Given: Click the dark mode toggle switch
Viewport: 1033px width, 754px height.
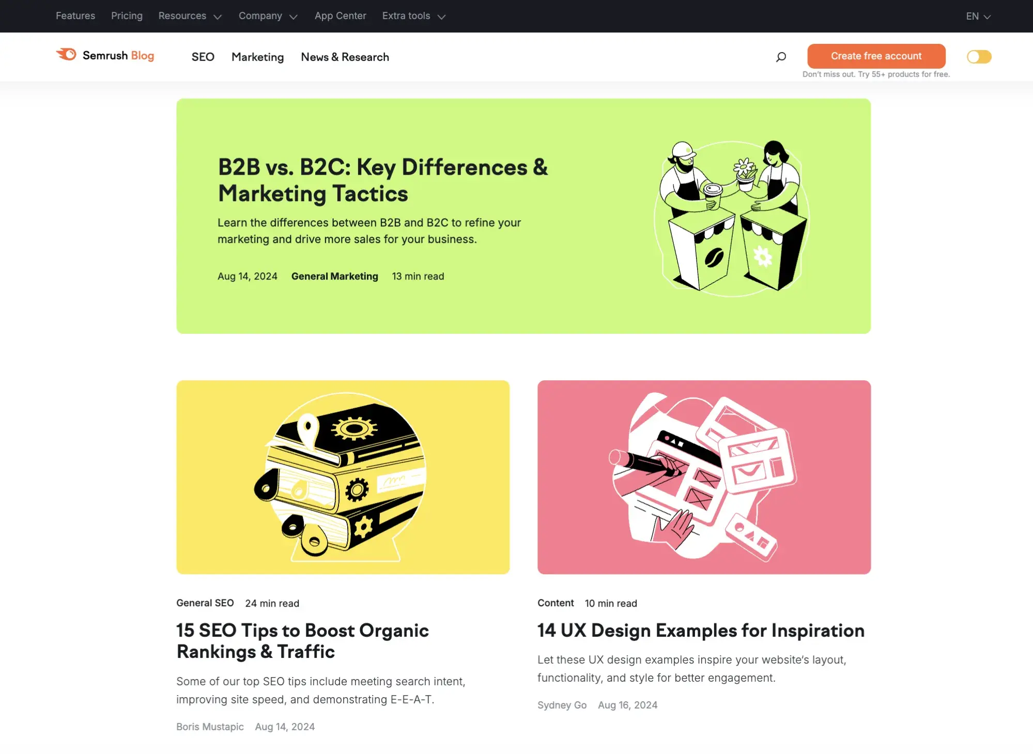Looking at the screenshot, I should pyautogui.click(x=979, y=56).
